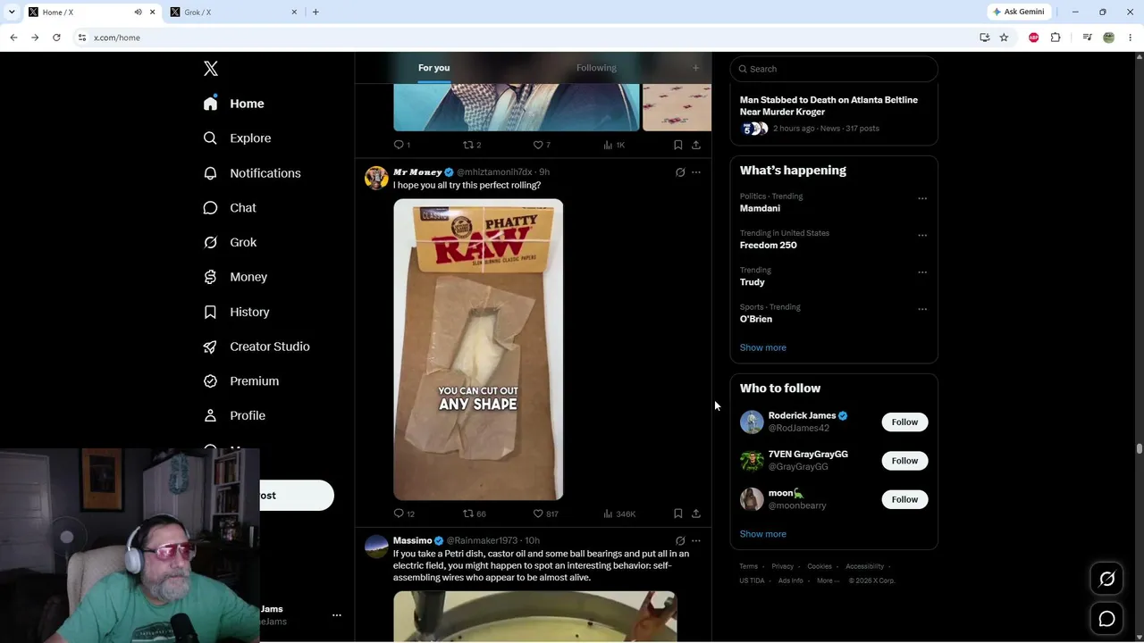Open History in the left navigation

(x=236, y=312)
